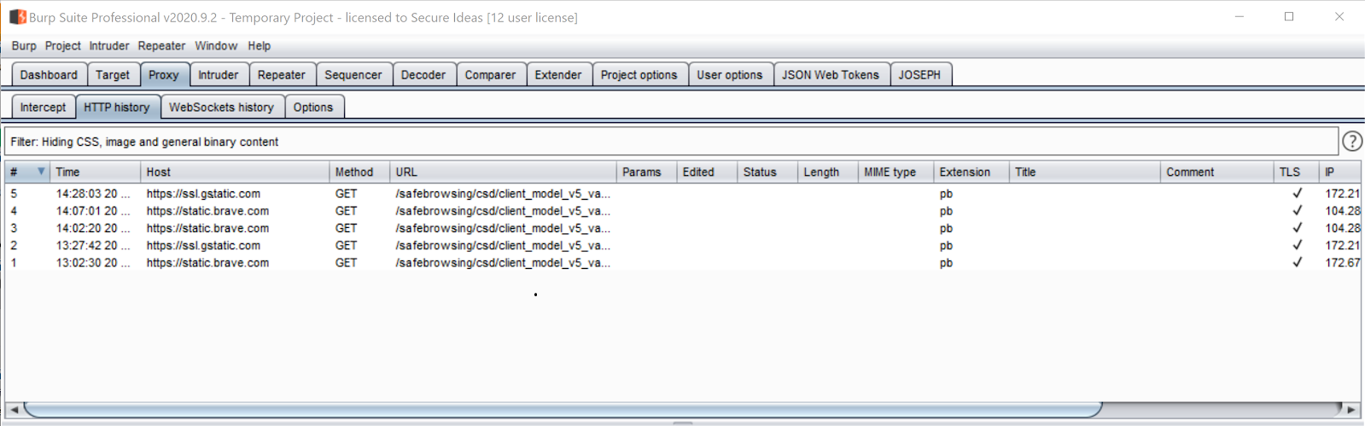Screen dimensions: 1365x426
Task: Sort by the Method column header
Action: (359, 172)
